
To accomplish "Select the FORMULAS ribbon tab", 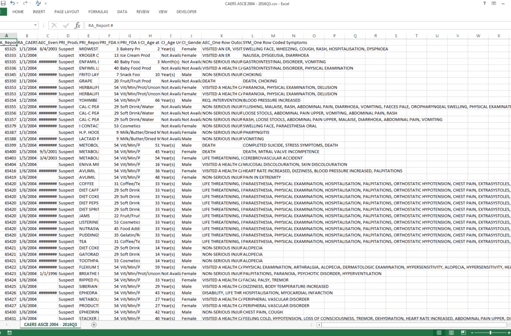I will pyautogui.click(x=98, y=11).
